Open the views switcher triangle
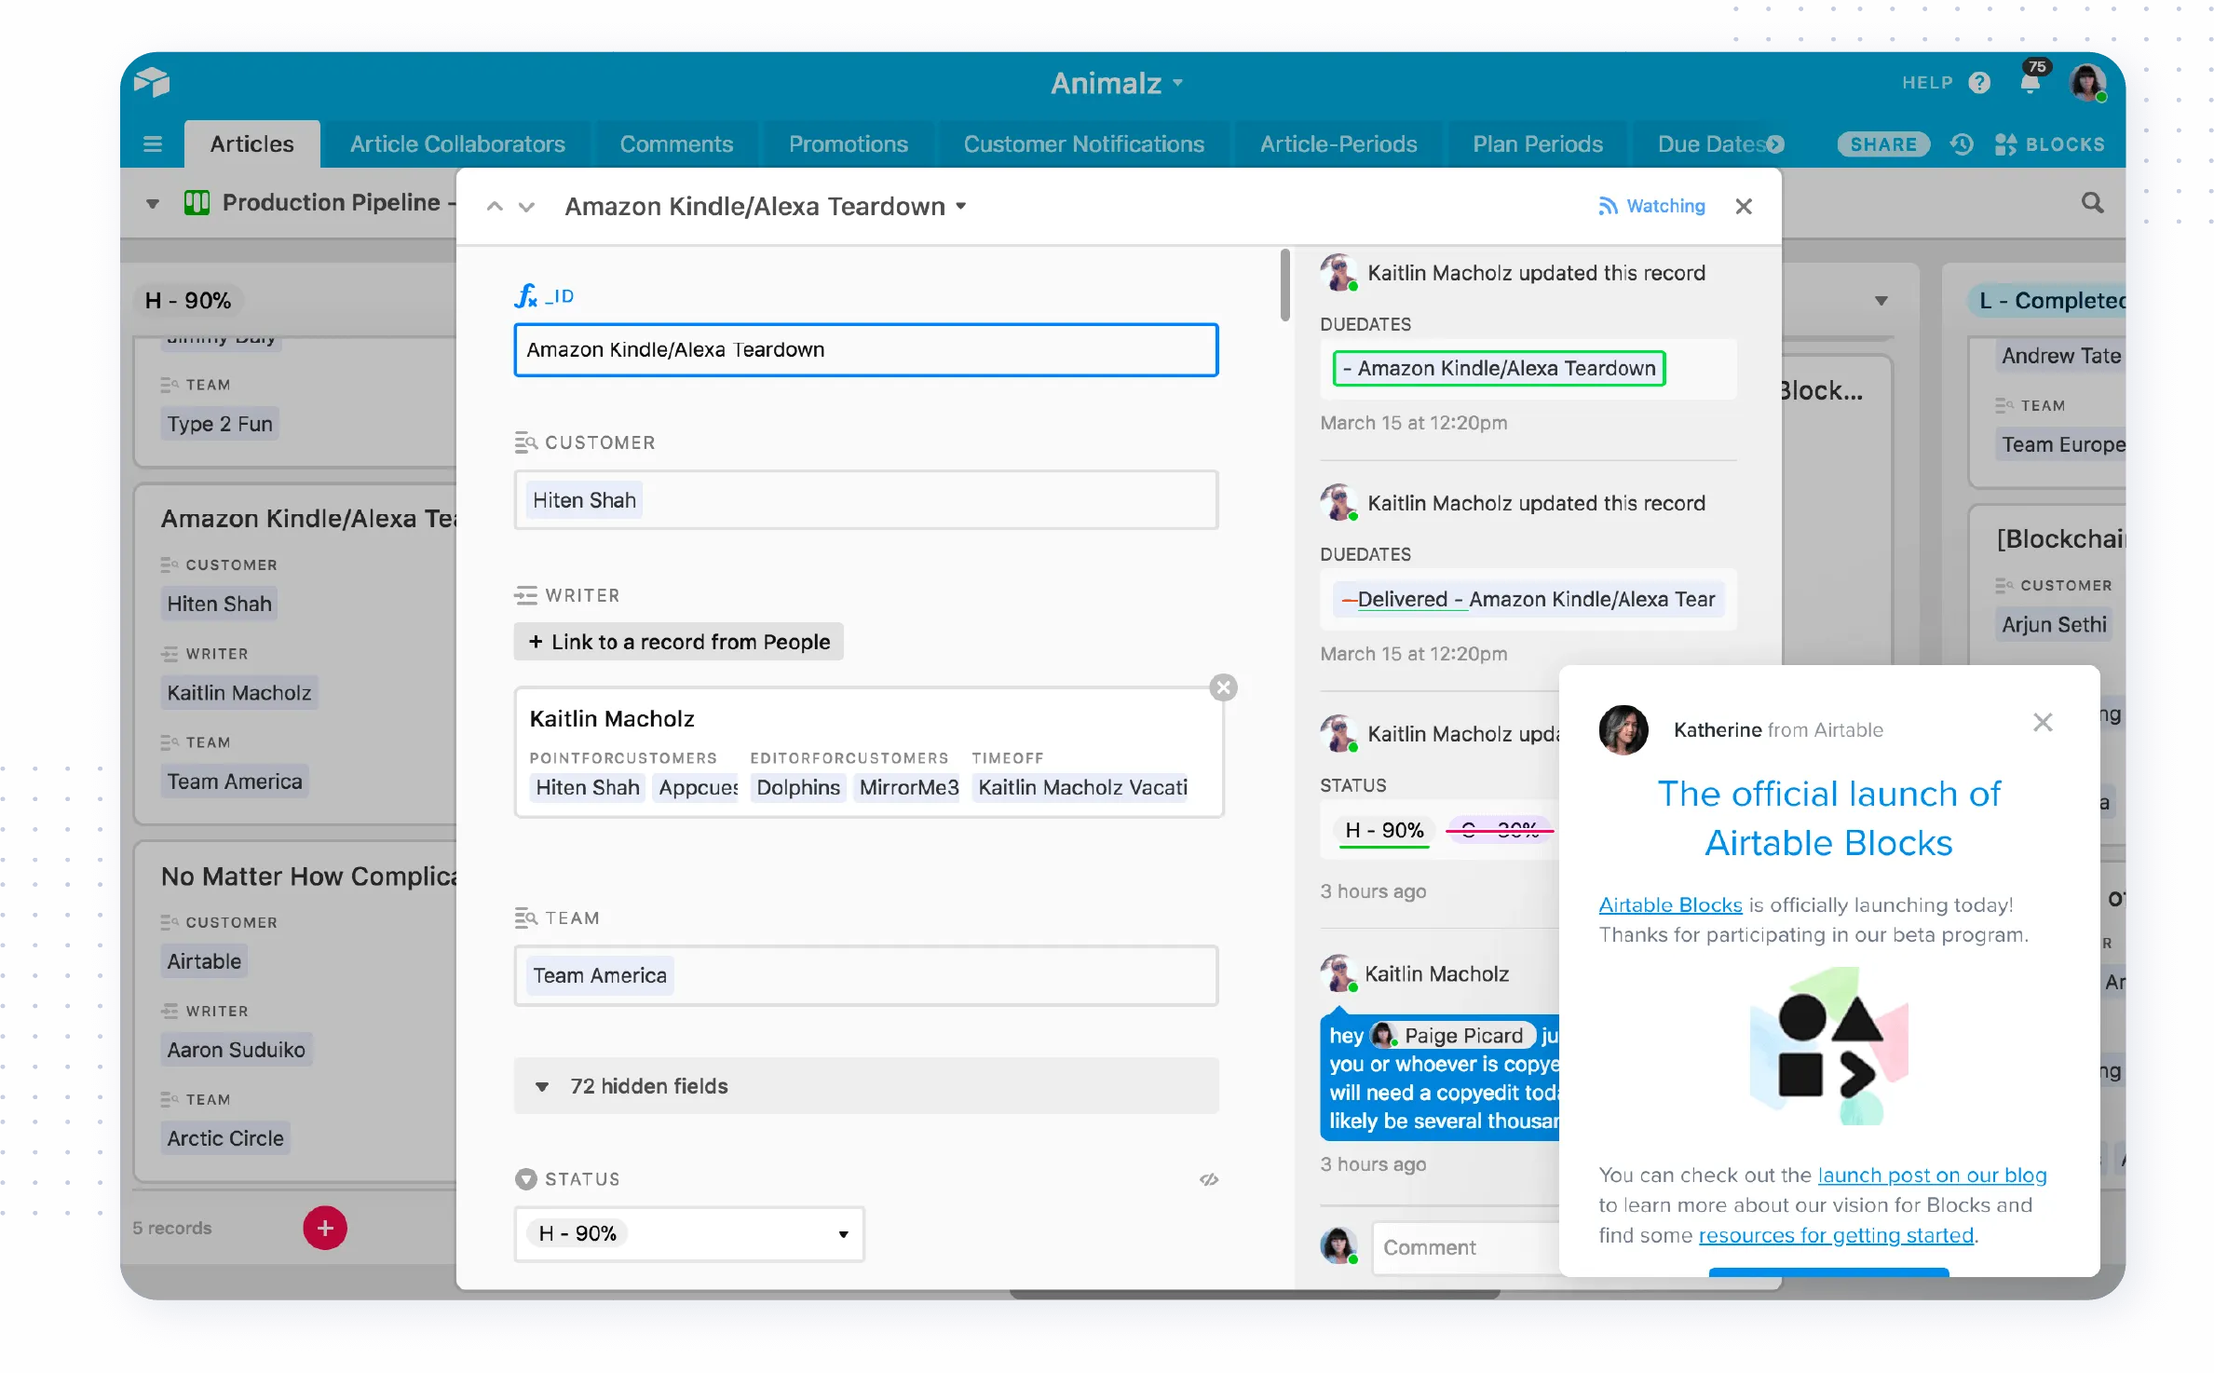This screenshot has width=2214, height=1373. [x=152, y=203]
